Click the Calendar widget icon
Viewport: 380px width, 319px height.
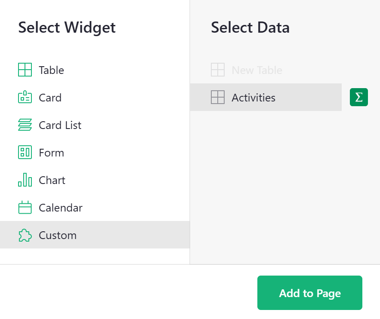pyautogui.click(x=25, y=208)
